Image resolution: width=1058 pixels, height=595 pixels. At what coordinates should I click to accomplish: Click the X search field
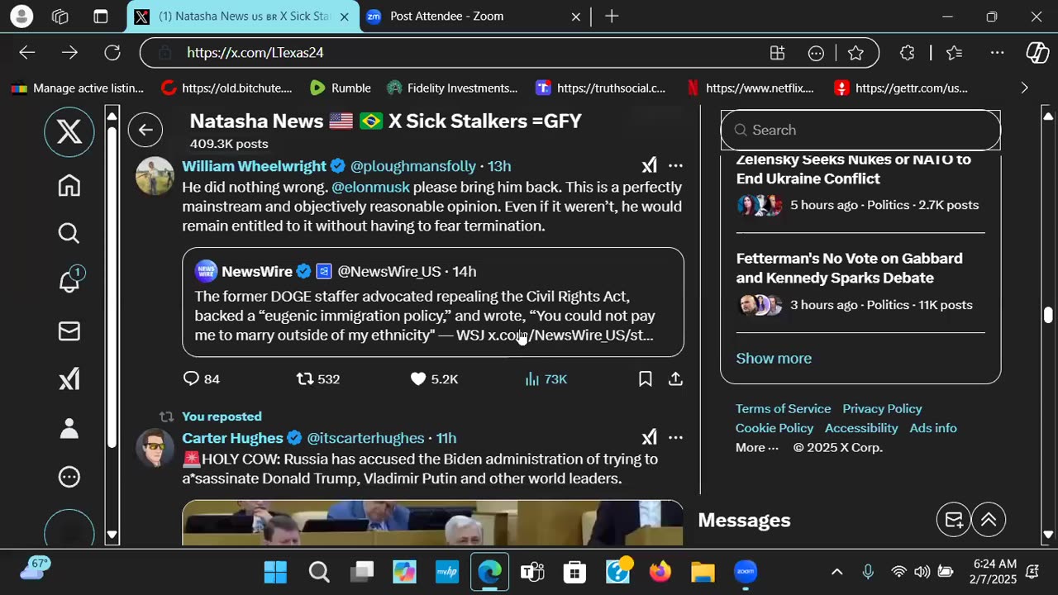tap(860, 130)
